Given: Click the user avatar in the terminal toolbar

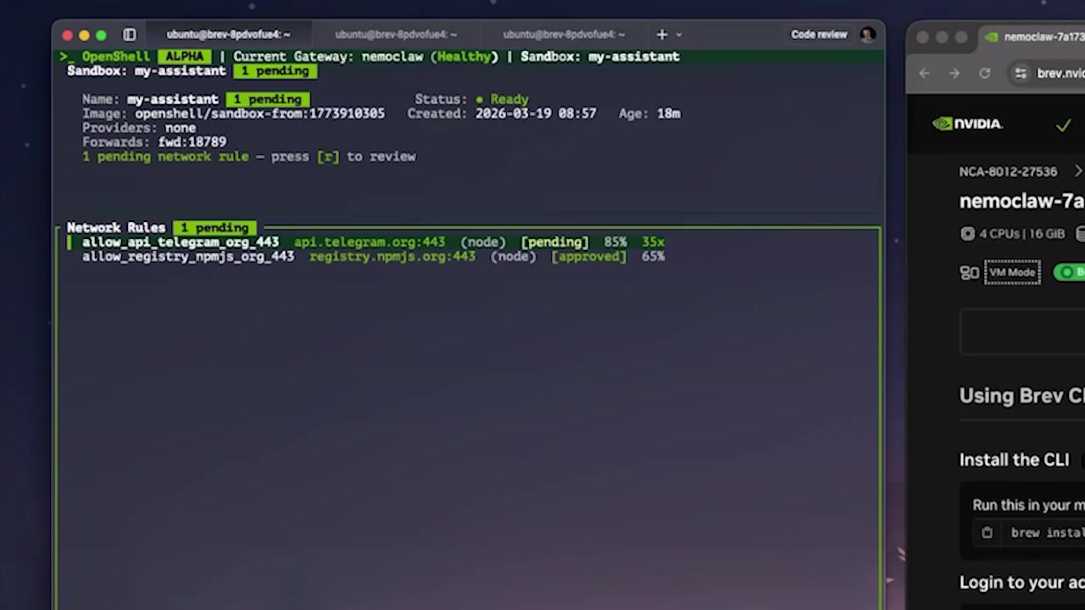Looking at the screenshot, I should pos(867,35).
